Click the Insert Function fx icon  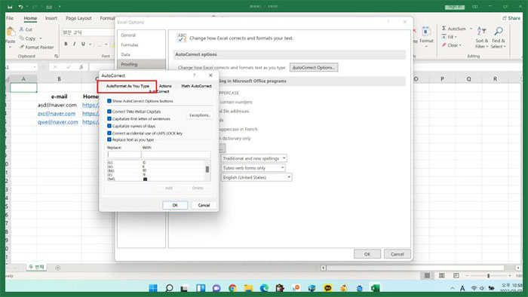click(x=81, y=67)
